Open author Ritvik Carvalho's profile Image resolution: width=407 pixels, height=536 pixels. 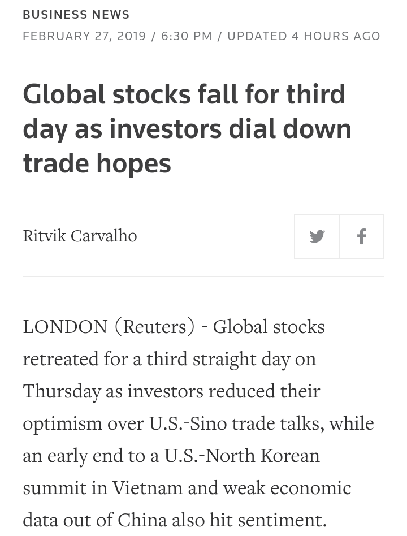(80, 236)
